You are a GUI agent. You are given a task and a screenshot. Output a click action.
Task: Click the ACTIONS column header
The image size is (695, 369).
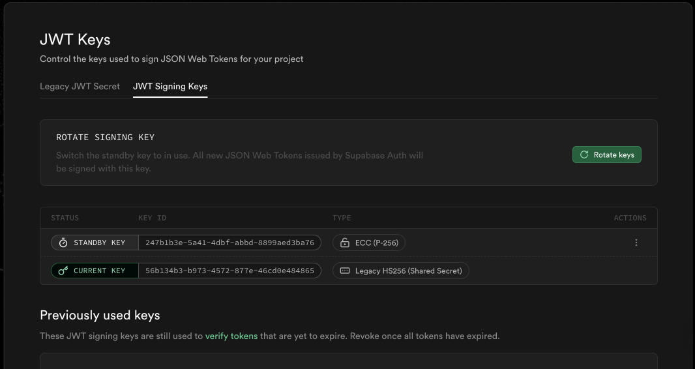coord(630,218)
